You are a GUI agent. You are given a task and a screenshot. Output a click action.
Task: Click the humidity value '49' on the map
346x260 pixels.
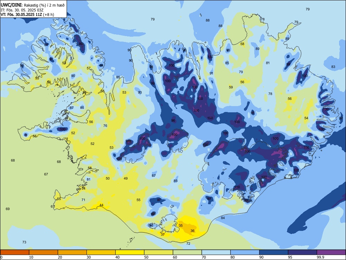(126, 178)
